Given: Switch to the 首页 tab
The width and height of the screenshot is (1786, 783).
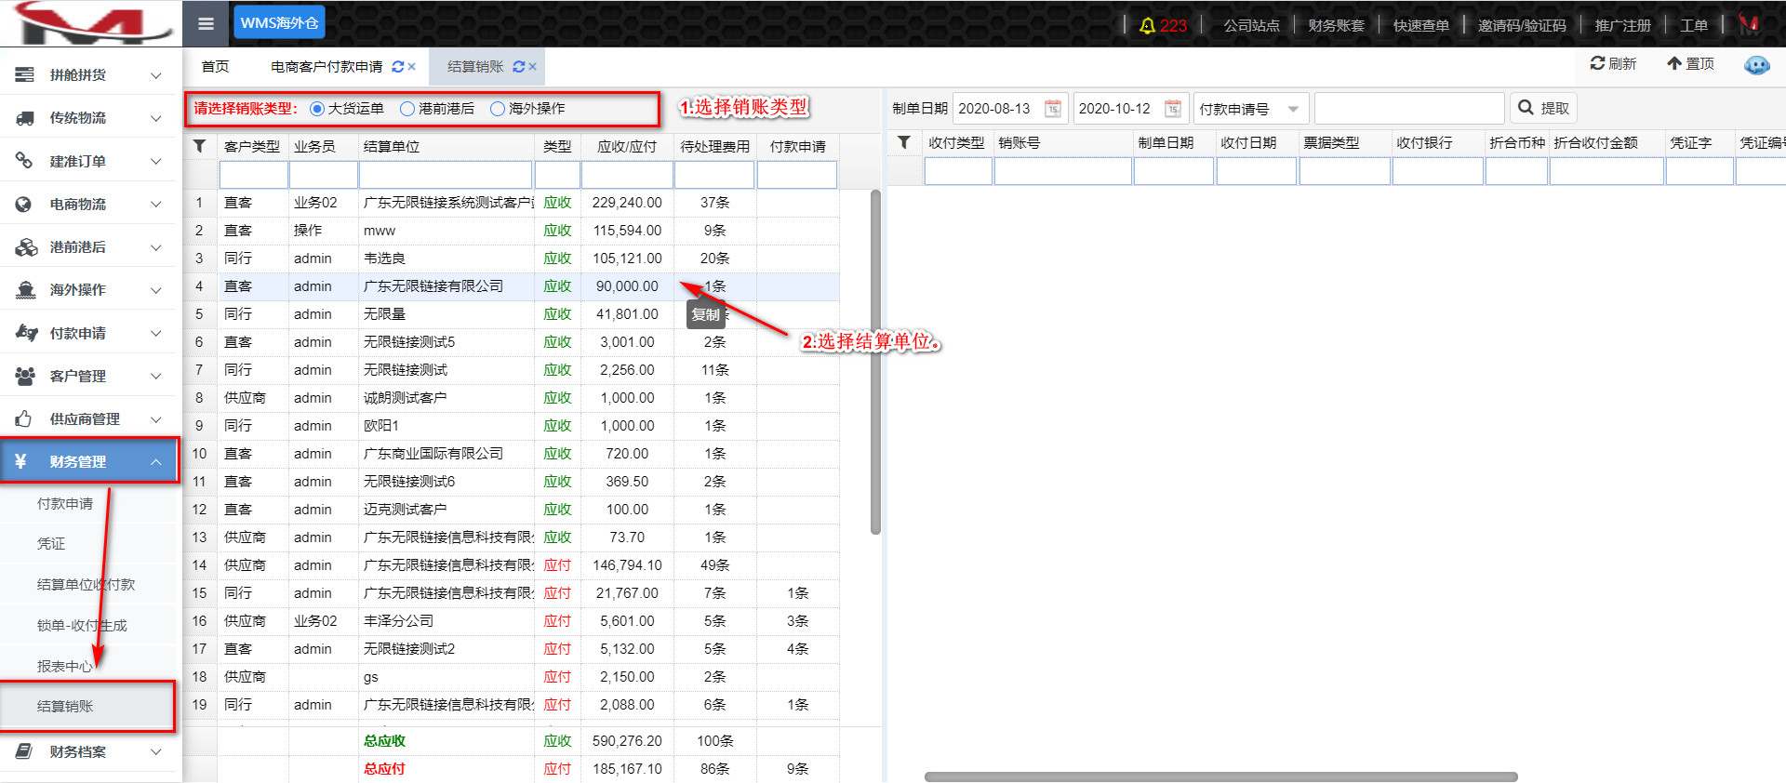Looking at the screenshot, I should click(x=215, y=67).
